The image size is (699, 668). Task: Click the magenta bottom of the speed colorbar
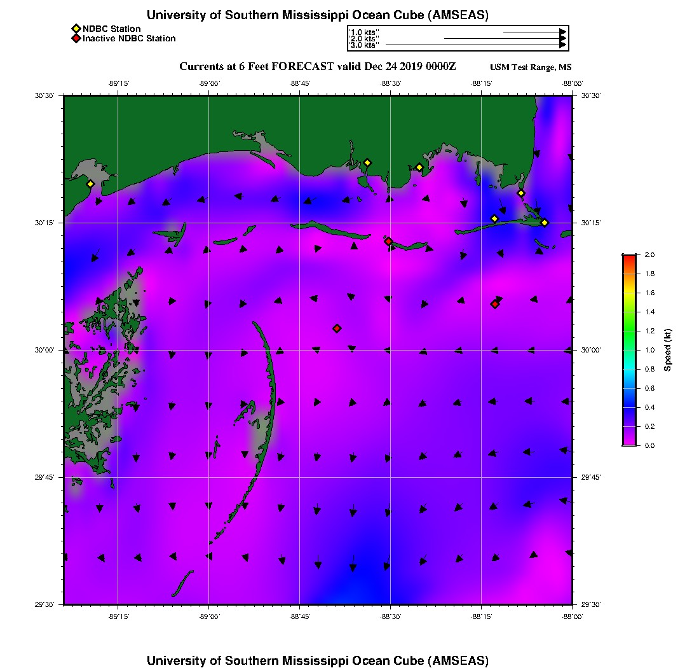pos(628,442)
